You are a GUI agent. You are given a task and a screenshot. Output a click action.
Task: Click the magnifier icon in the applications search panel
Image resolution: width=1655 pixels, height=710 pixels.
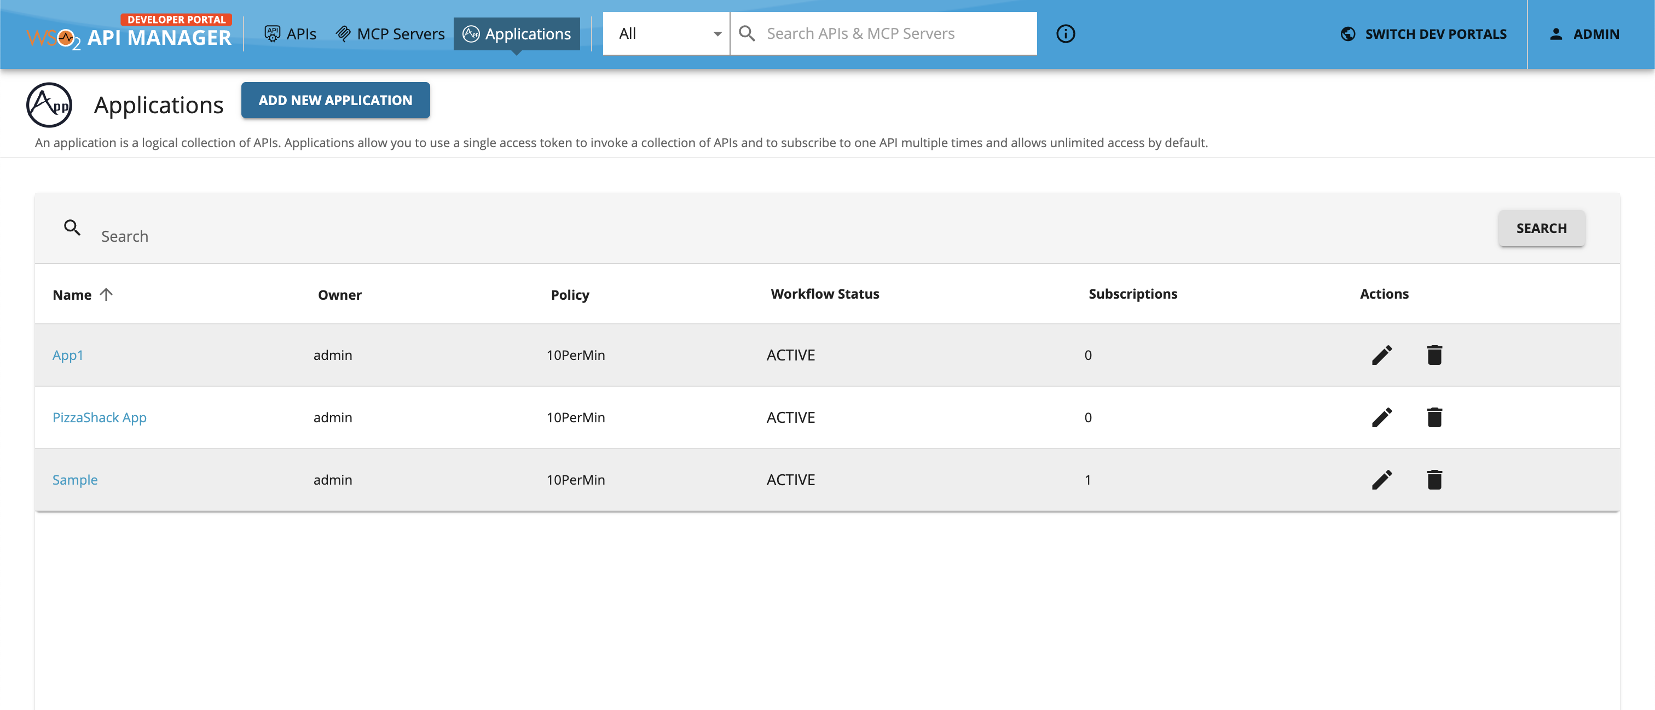point(72,228)
